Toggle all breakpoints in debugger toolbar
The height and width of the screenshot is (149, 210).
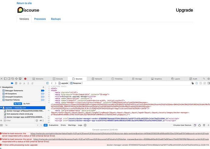(12, 83)
